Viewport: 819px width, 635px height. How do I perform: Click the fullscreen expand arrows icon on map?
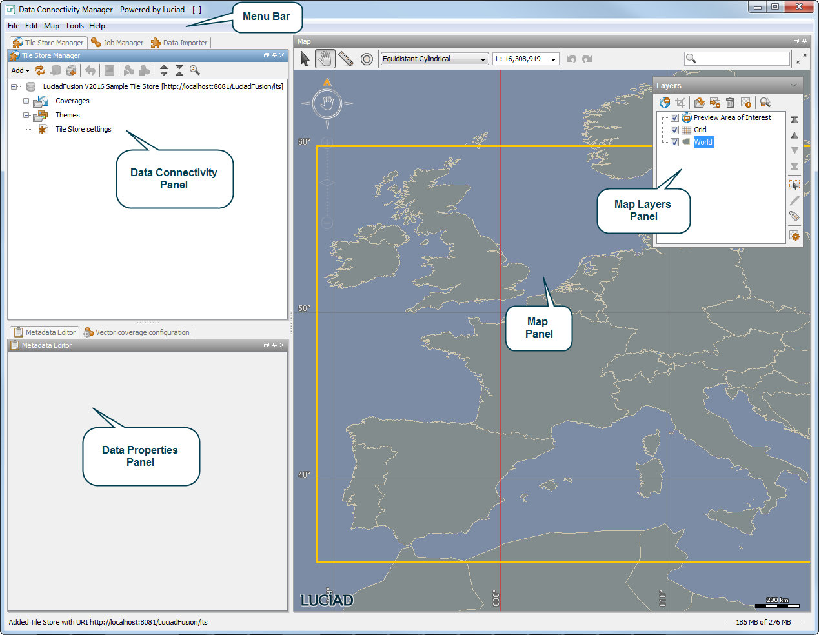pyautogui.click(x=802, y=59)
